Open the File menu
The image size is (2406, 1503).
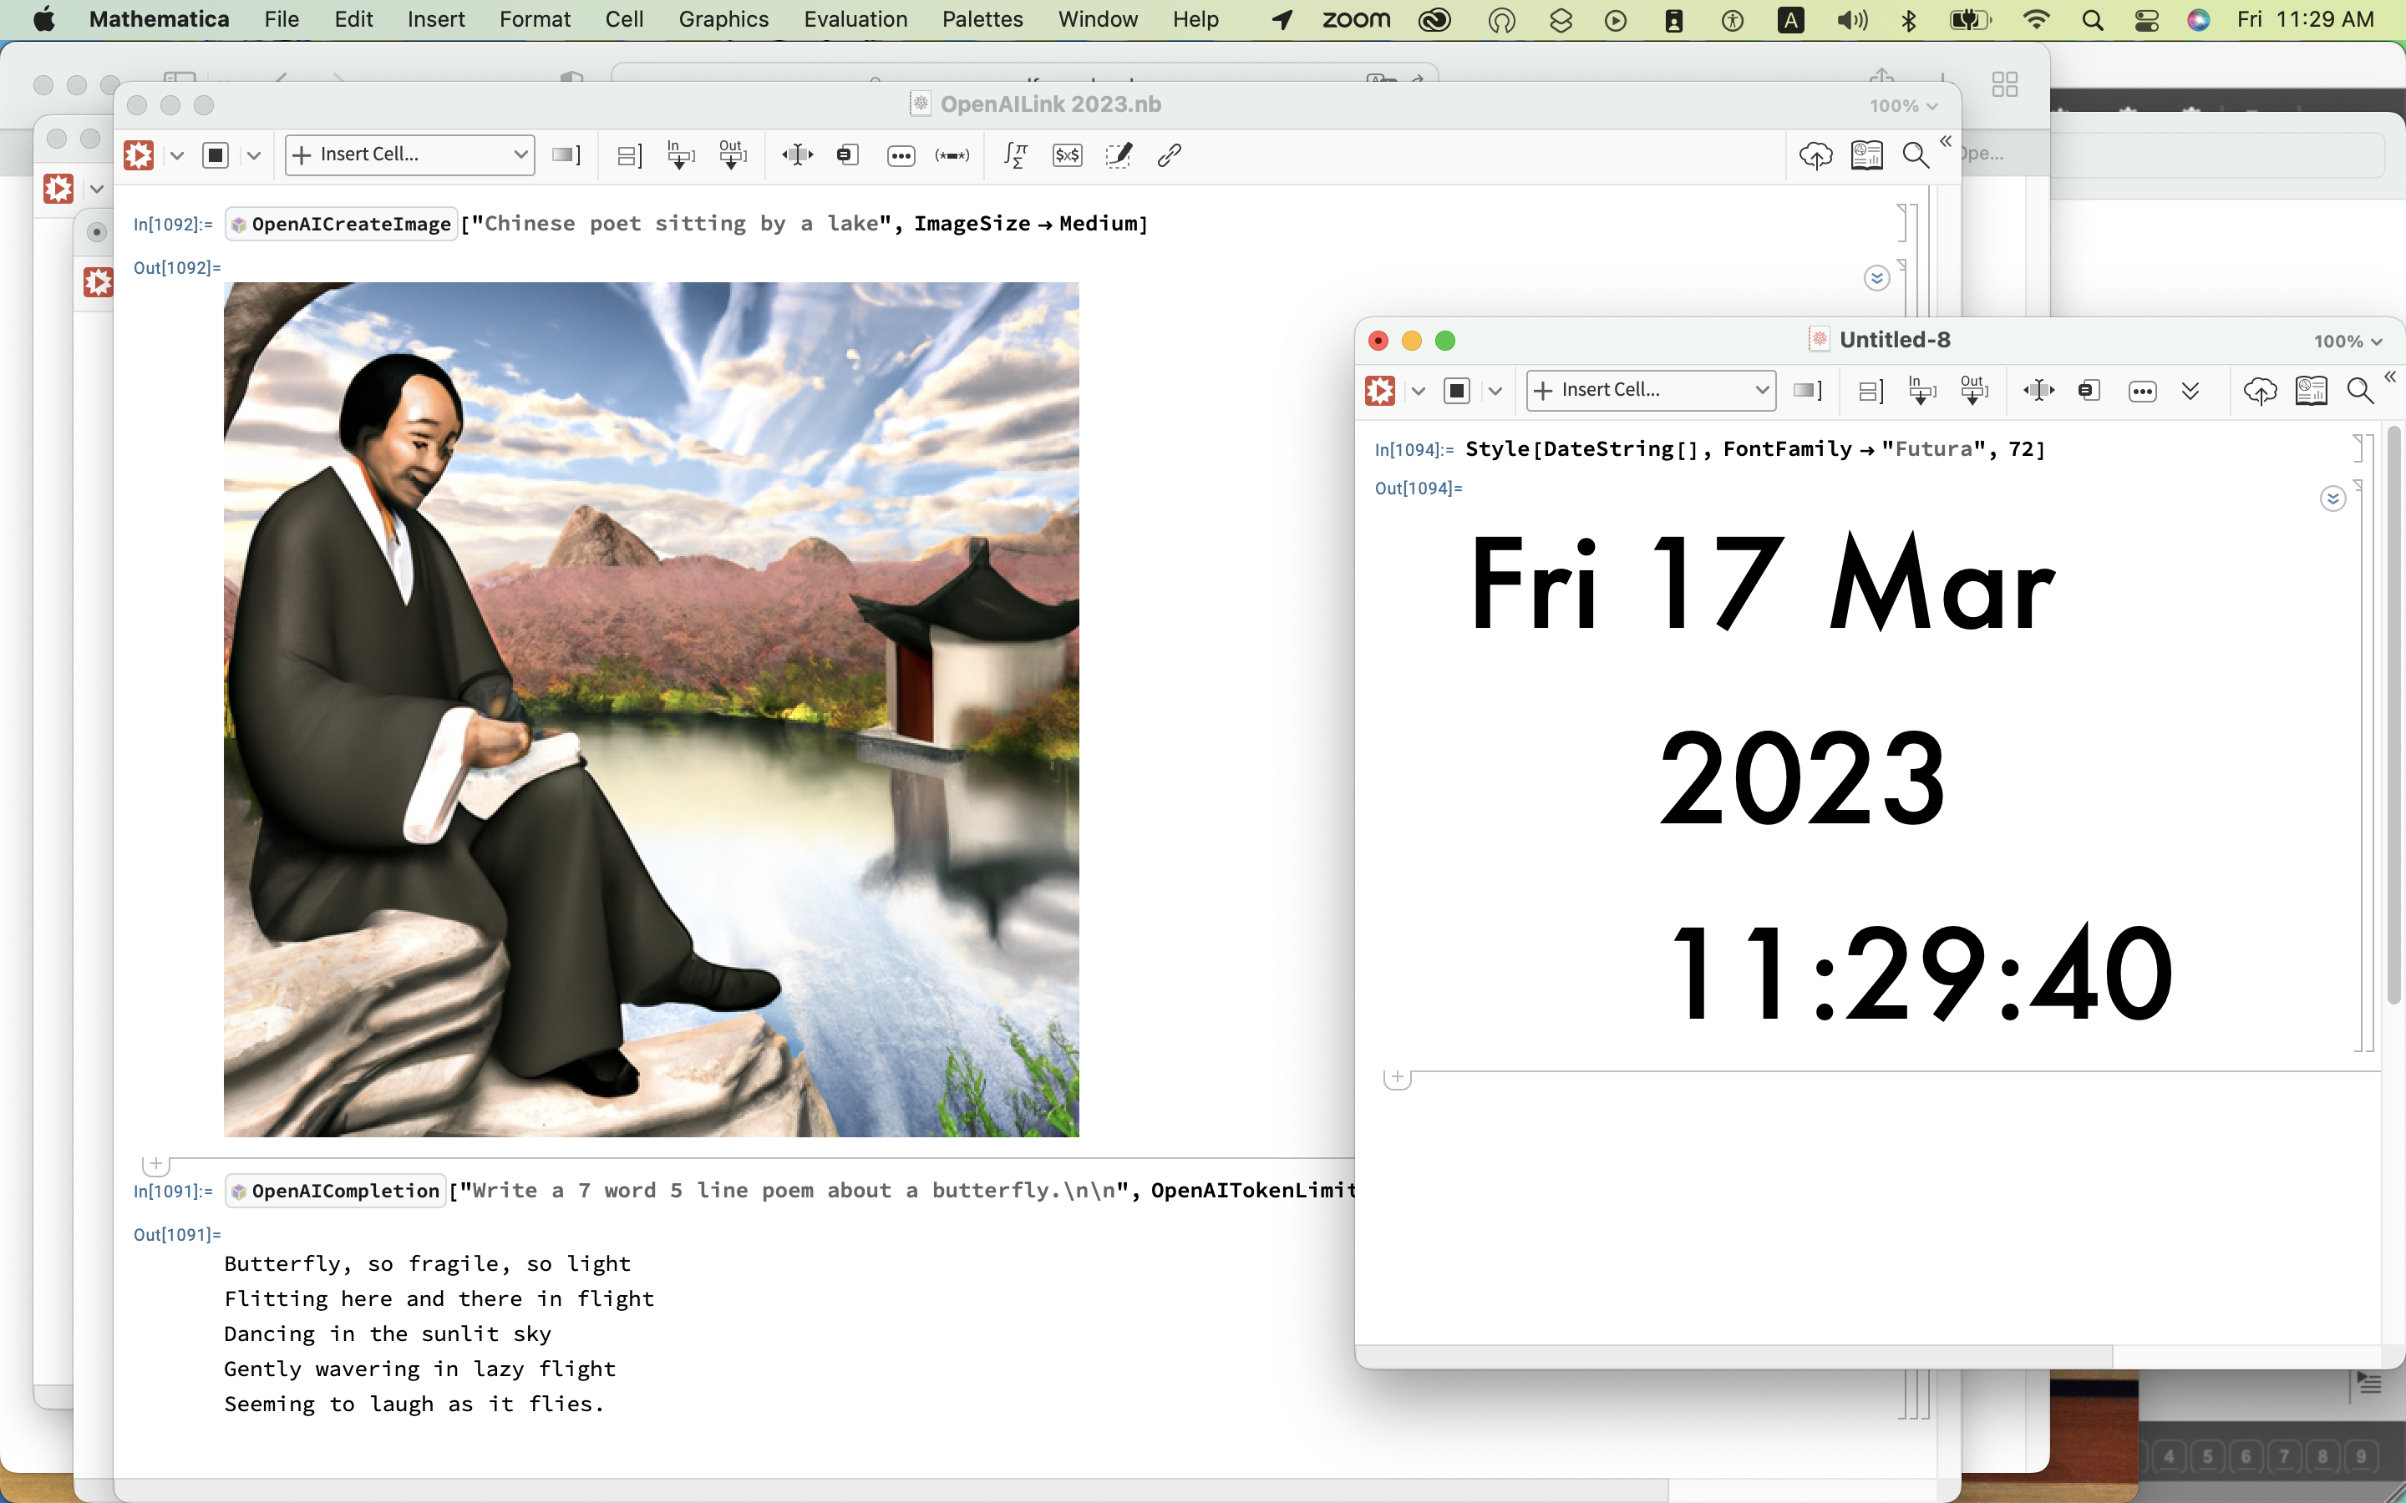(x=282, y=19)
